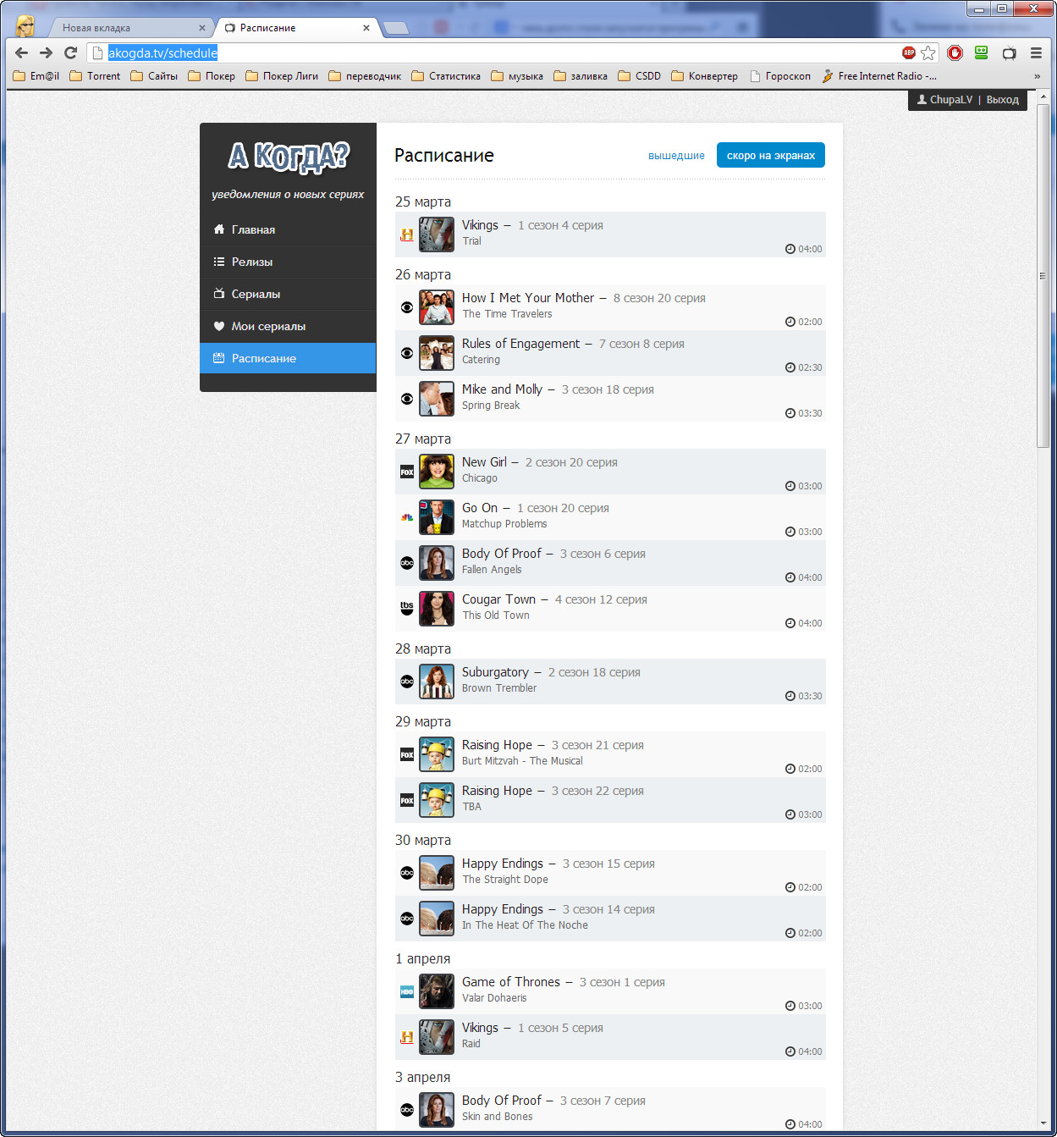The image size is (1057, 1137).
Task: Open the Mike and Molly poster thumbnail
Action: coord(437,399)
